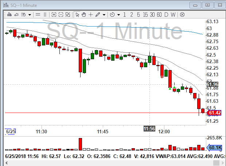Screen dimensions: 226x166
Task: Click the 11:30 time axis label
Action: [x=41, y=131]
